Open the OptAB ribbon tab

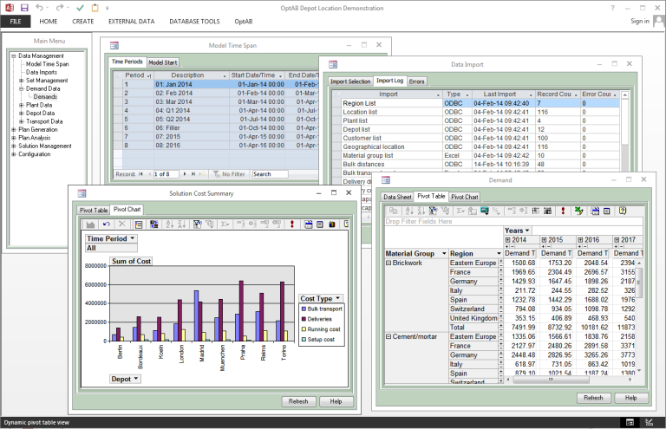tap(244, 21)
